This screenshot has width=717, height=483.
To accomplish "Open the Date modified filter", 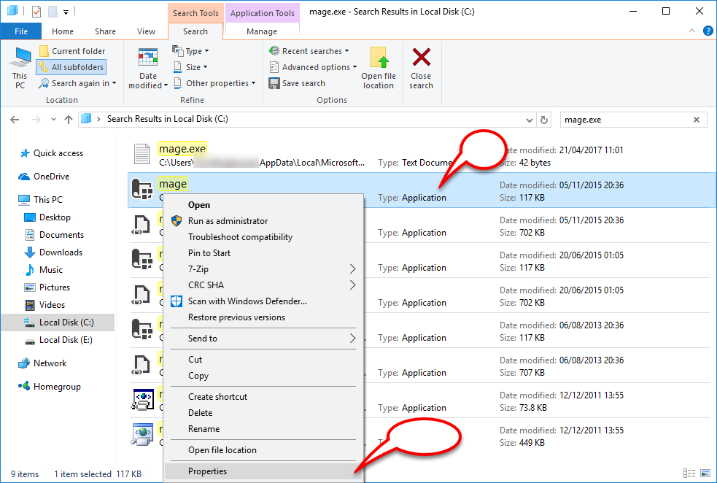I will click(147, 68).
